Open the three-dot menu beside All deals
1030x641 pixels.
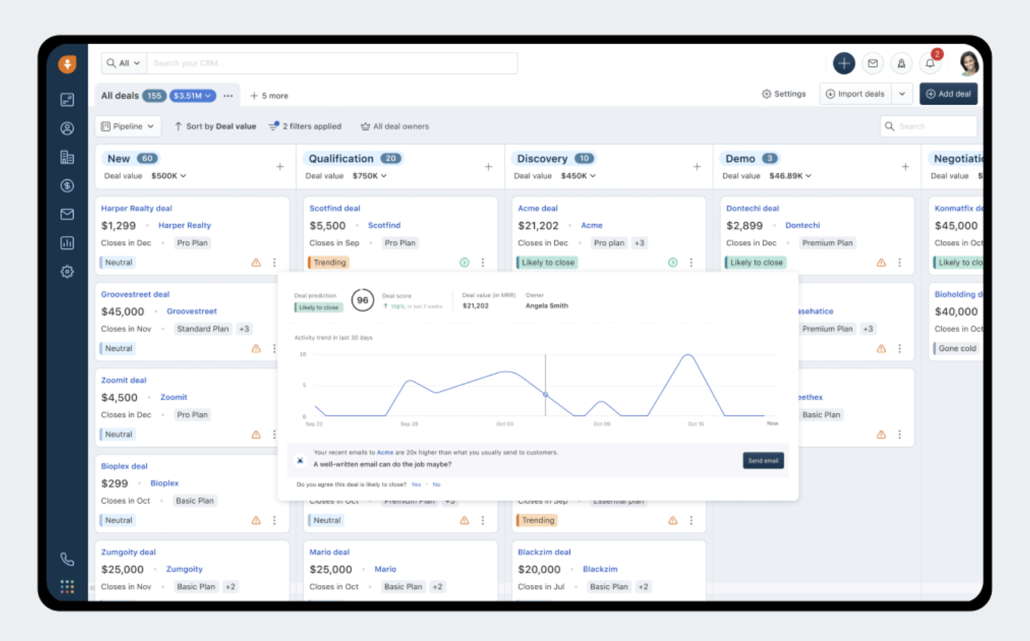[x=228, y=95]
